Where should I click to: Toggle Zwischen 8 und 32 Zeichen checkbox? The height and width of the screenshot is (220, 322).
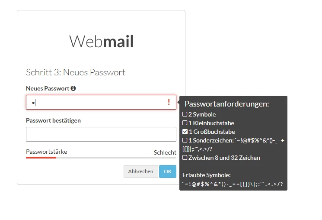click(185, 158)
